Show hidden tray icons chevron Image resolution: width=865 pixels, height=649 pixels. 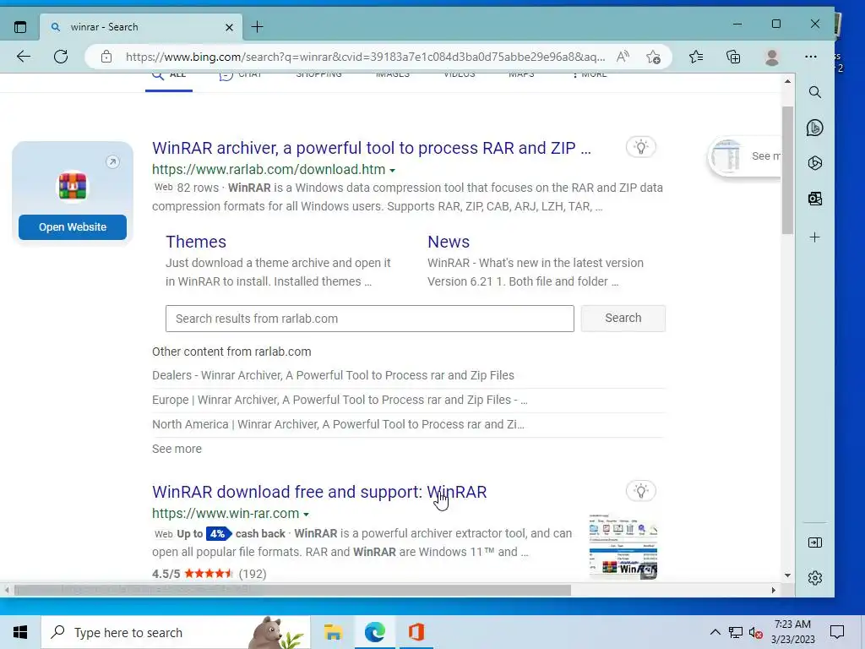click(x=715, y=632)
